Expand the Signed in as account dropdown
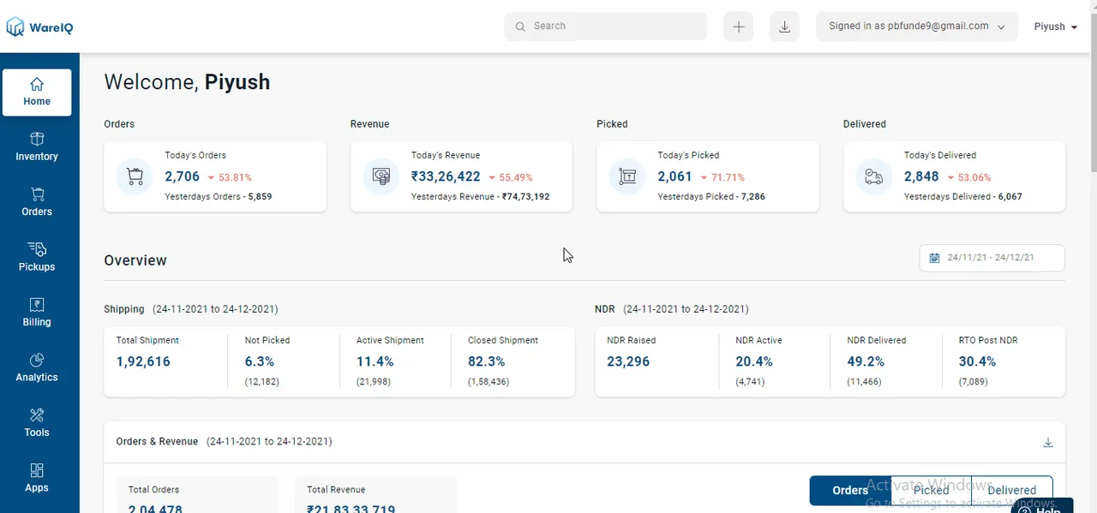Screen dimensions: 1097x513 tap(917, 27)
